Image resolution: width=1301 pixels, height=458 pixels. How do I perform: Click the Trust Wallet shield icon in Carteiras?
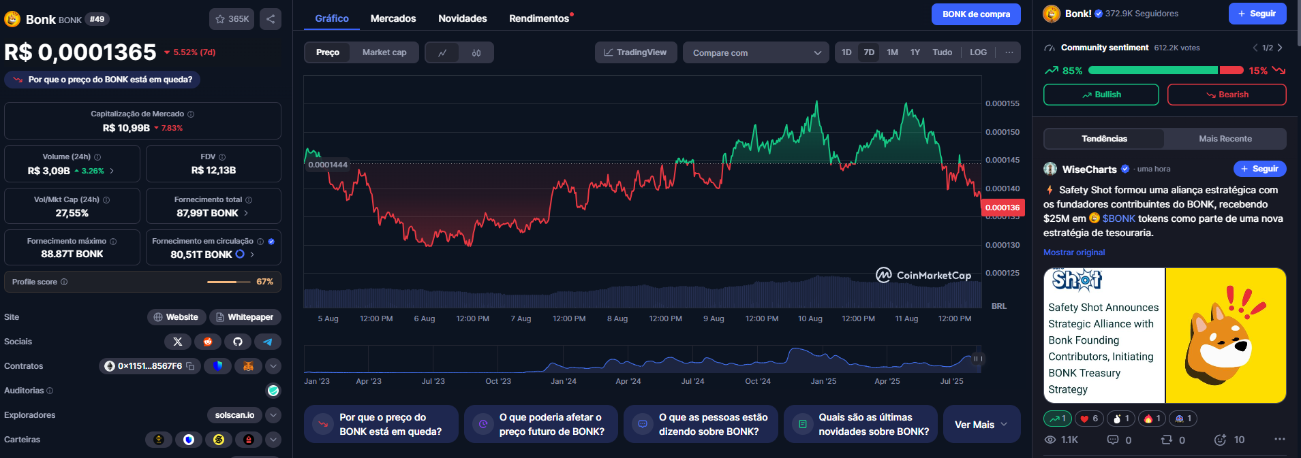[189, 440]
